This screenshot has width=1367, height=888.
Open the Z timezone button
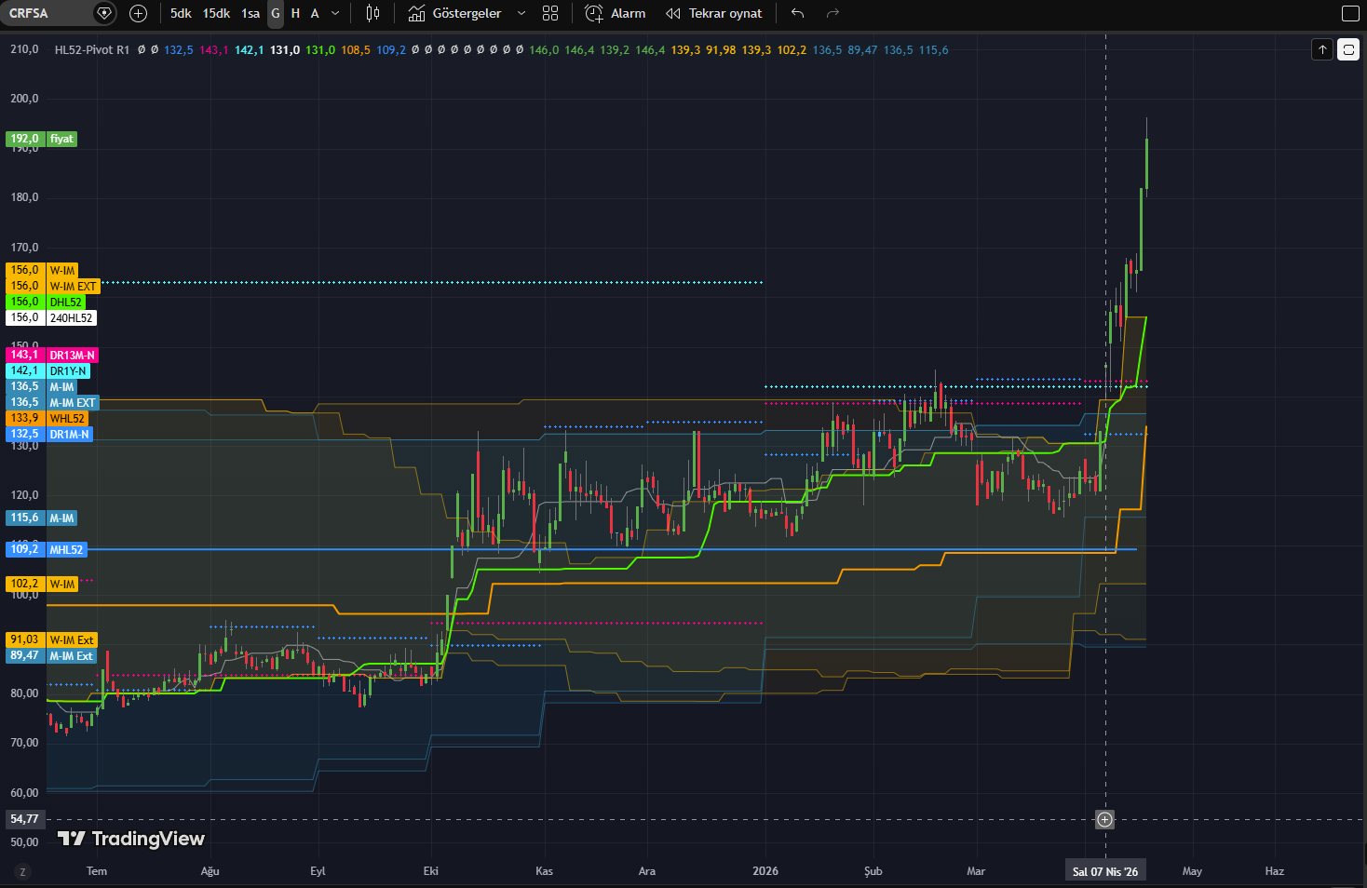tap(22, 871)
